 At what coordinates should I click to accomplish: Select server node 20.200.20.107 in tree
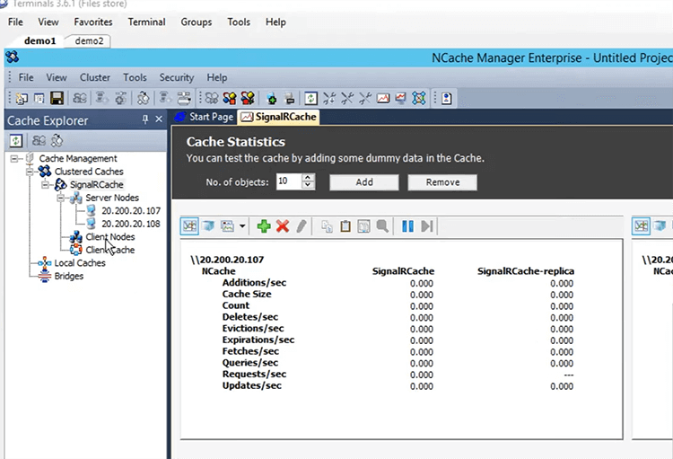point(130,210)
